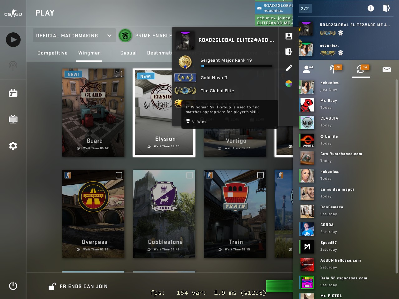View profile via the person card icon

[x=289, y=36]
